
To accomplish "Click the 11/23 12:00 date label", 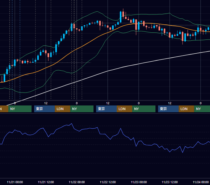I will 170,182.
